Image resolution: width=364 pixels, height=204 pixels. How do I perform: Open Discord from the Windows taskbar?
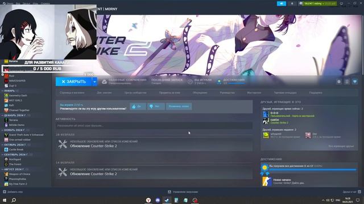tap(158, 200)
